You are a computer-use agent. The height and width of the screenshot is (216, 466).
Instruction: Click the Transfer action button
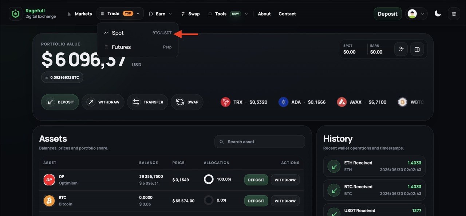147,102
